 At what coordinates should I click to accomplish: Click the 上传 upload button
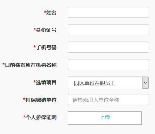(105, 118)
